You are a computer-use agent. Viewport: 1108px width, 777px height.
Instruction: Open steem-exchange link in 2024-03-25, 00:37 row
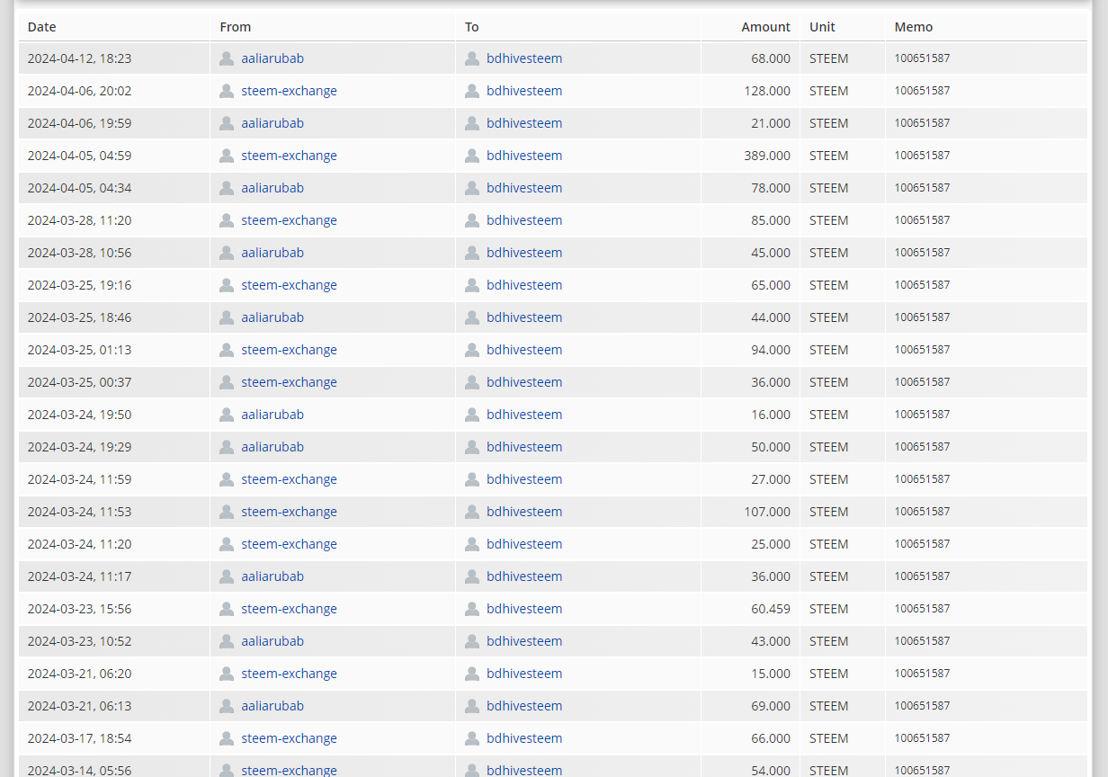(289, 382)
